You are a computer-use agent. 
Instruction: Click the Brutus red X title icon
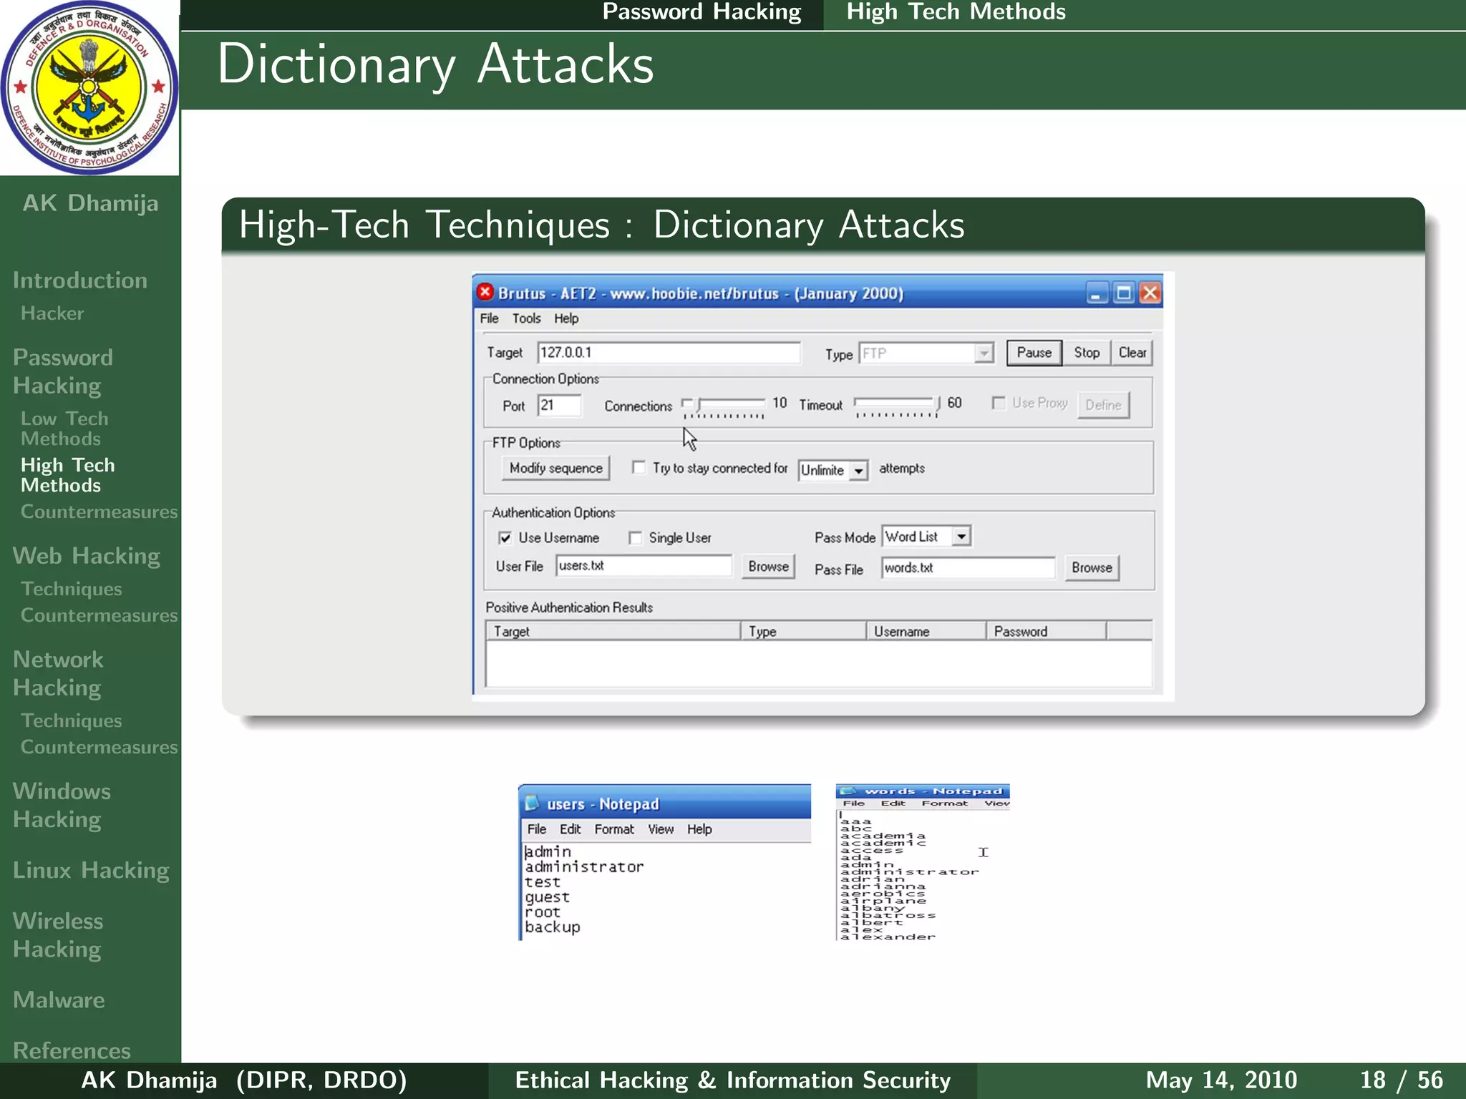(485, 293)
